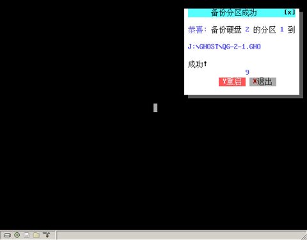Image resolution: width=307 pixels, height=240 pixels.
Task: Click the window resize grip at bottom corner
Action: tap(304, 237)
